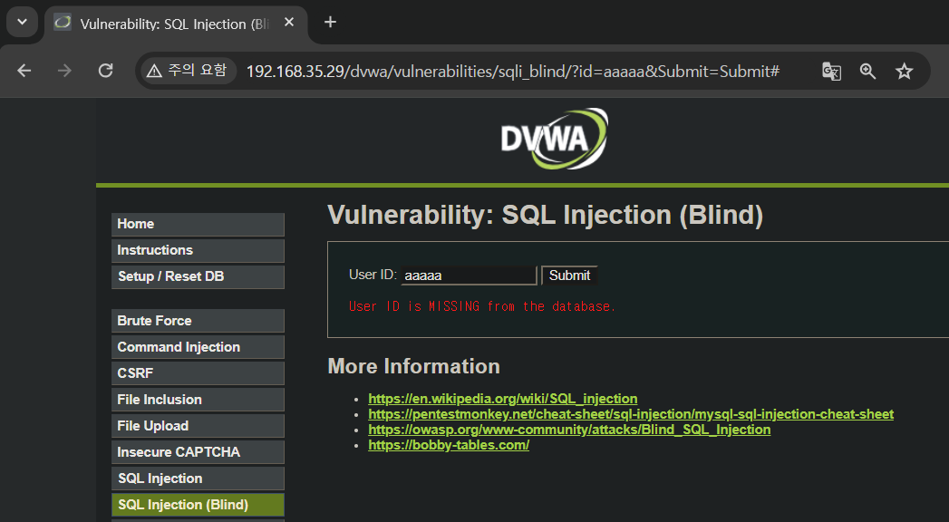949x522 pixels.
Task: Select the address bar URL
Action: coord(513,72)
